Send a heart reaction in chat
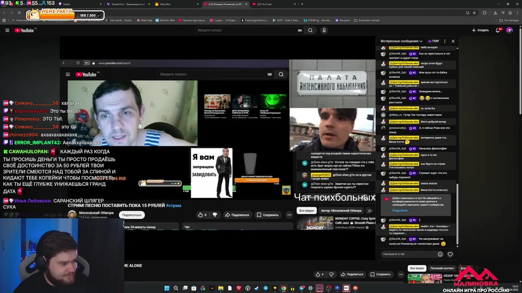Image resolution: width=522 pixels, height=293 pixels. pyautogui.click(x=450, y=254)
